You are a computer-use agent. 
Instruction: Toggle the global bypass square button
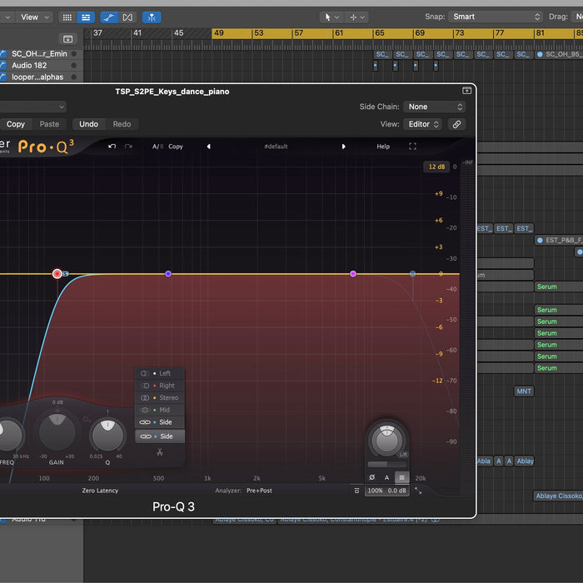pos(401,477)
